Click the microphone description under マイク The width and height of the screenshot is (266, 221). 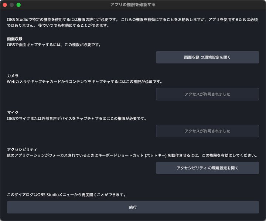coord(77,119)
